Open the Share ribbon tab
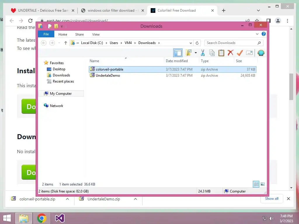Image resolution: width=299 pixels, height=224 pixels. click(x=79, y=34)
